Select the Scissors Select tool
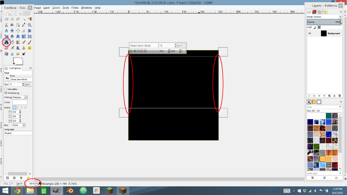Viewport: 347px width, 195px height. (x=7, y=25)
